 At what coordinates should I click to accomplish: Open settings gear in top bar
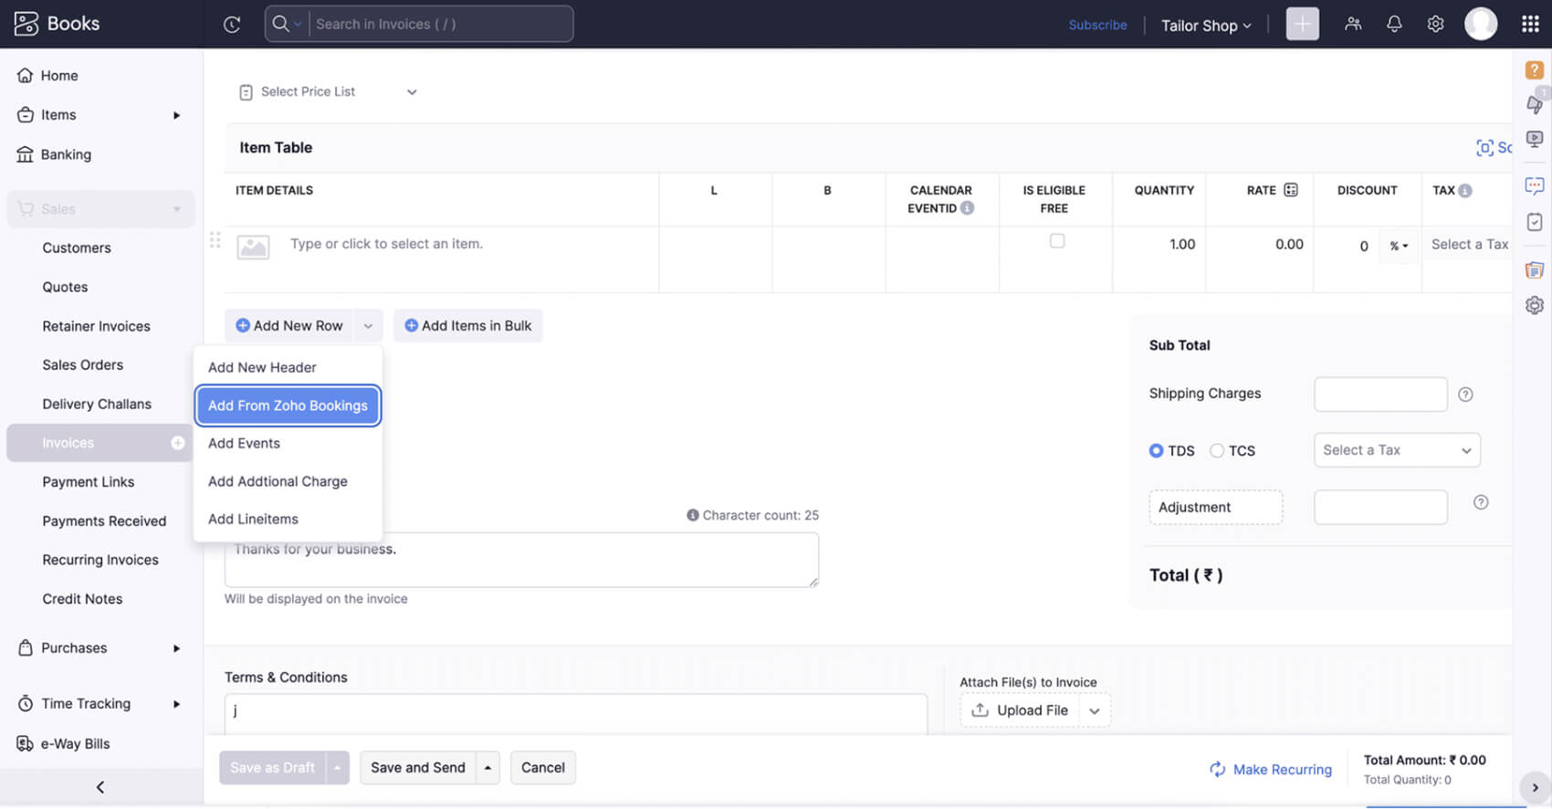pos(1435,25)
